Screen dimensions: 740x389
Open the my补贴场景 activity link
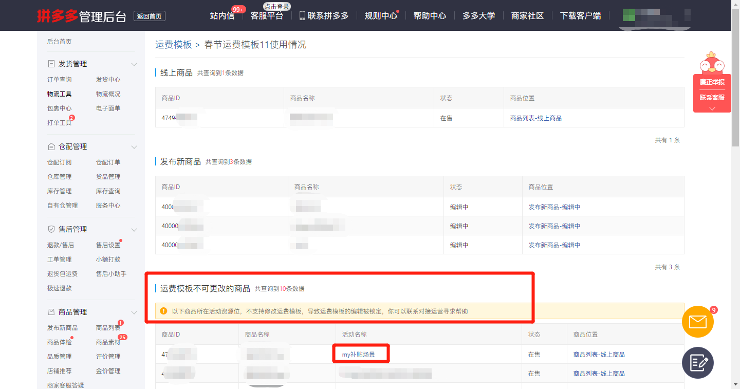point(359,355)
